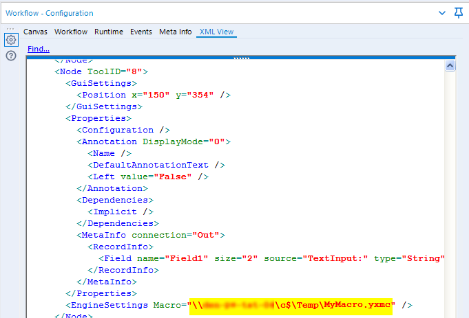Click the MetaInfo connection="Out" line
469x318 pixels.
point(151,235)
